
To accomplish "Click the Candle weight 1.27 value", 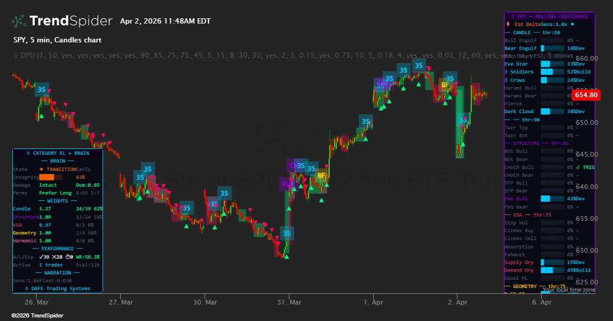I will (x=45, y=209).
